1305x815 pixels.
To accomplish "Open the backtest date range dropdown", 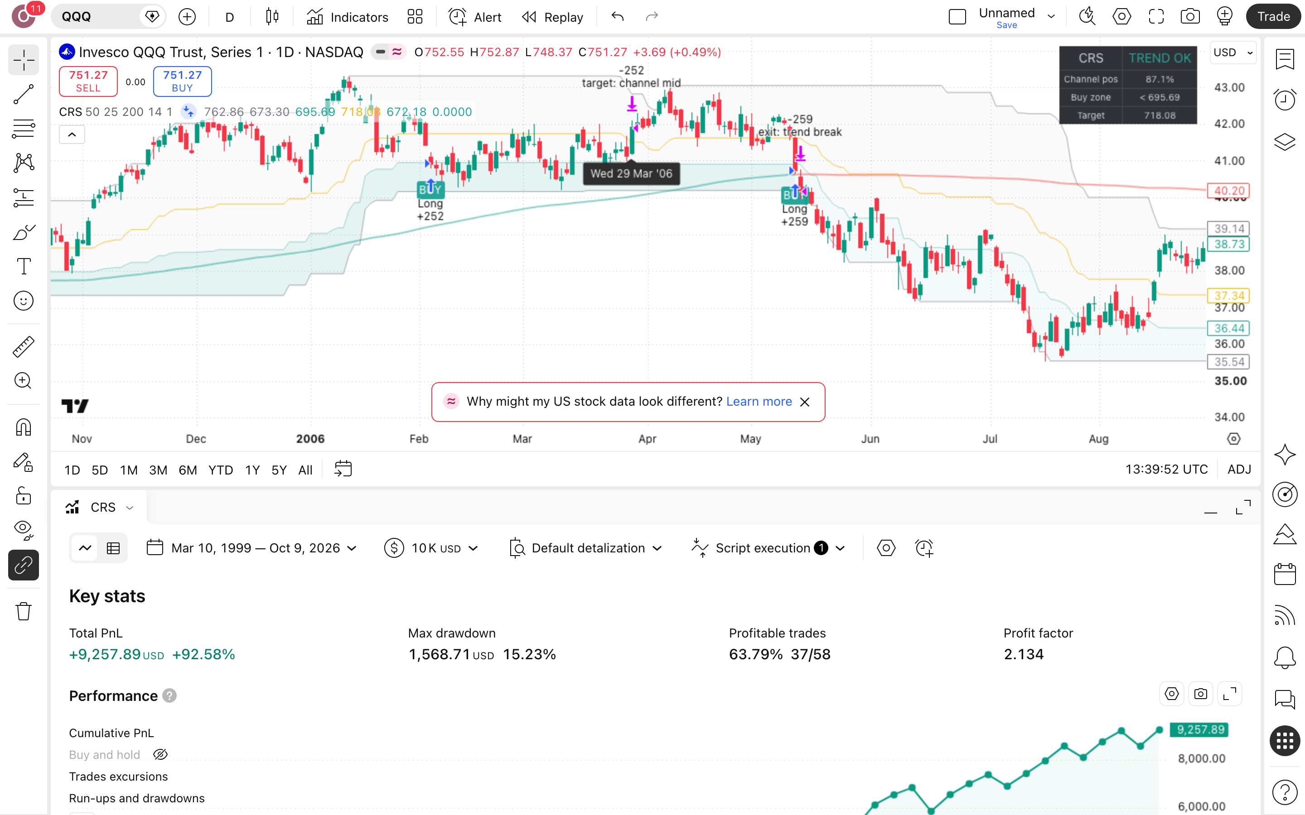I will pyautogui.click(x=252, y=548).
